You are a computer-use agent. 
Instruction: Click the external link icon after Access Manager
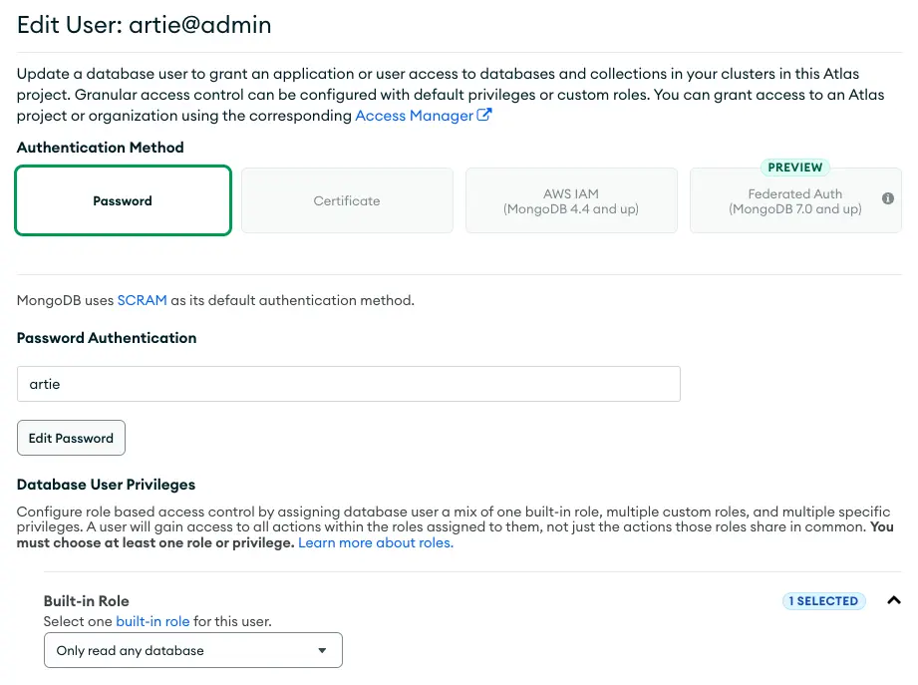[483, 115]
